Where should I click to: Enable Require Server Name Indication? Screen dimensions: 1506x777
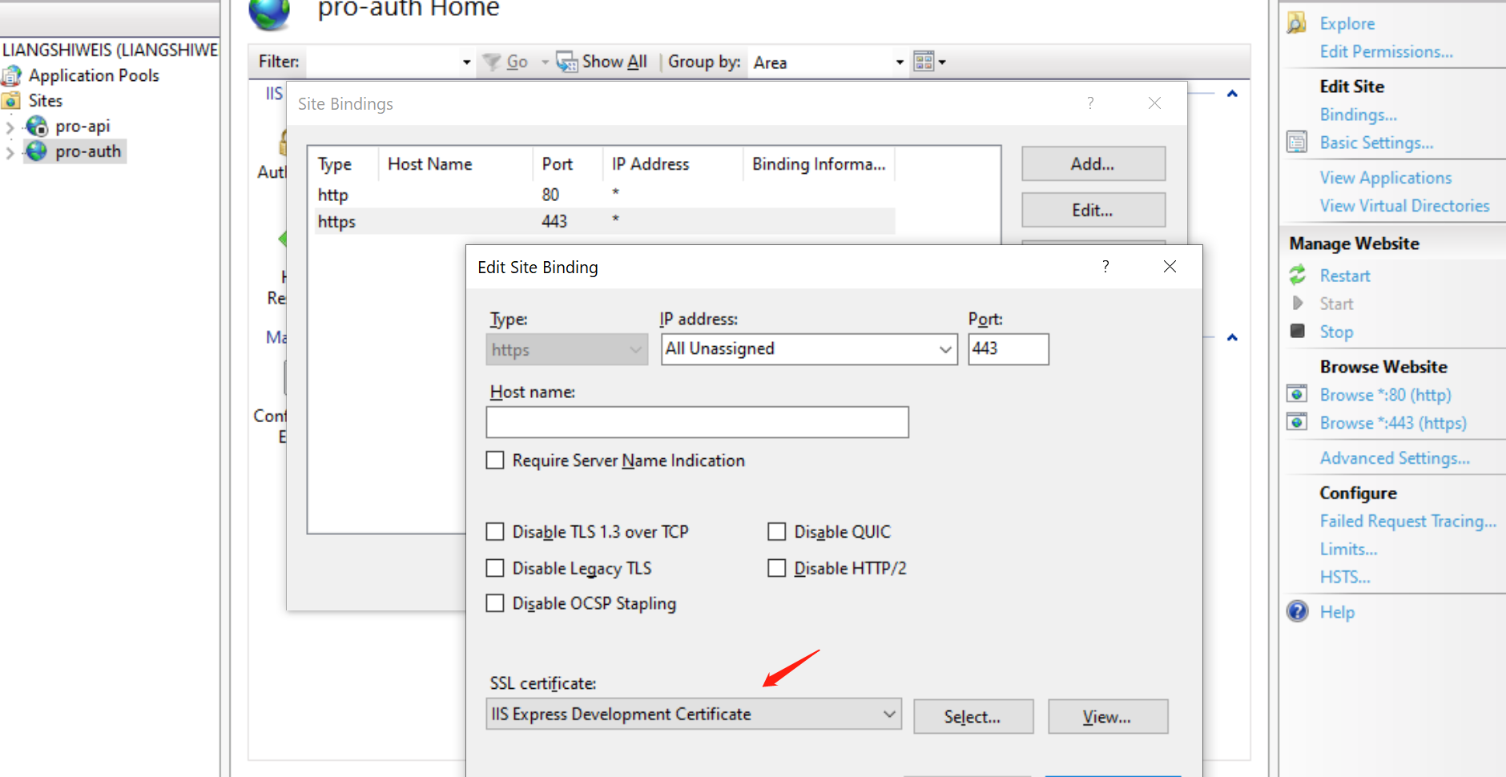tap(496, 461)
